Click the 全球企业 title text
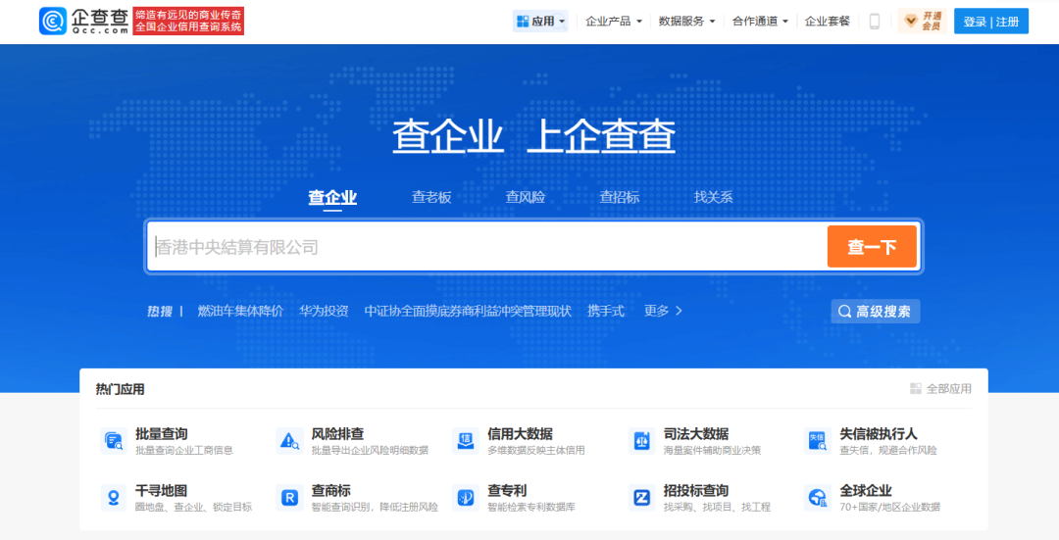Screen dimensions: 1059x540 pos(866,490)
